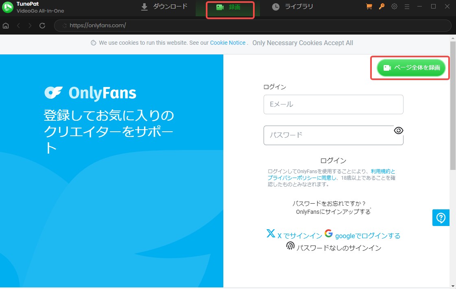Click the X (Twitter) logo icon
Image resolution: width=456 pixels, height=289 pixels.
[x=271, y=233]
